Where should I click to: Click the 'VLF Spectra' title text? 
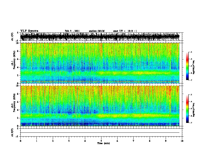[x=29, y=31]
